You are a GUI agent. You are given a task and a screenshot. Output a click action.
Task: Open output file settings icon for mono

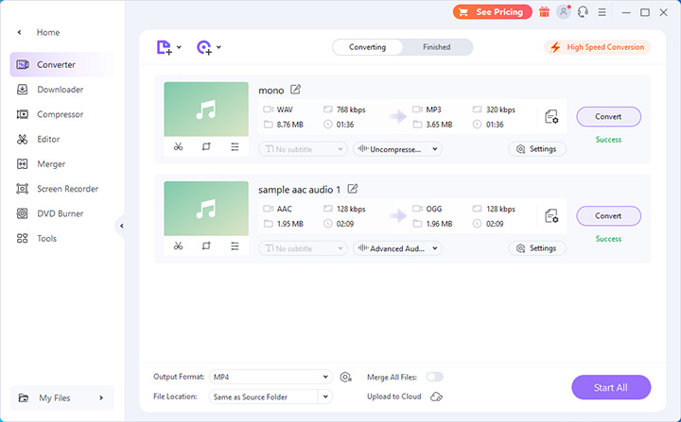tap(551, 117)
